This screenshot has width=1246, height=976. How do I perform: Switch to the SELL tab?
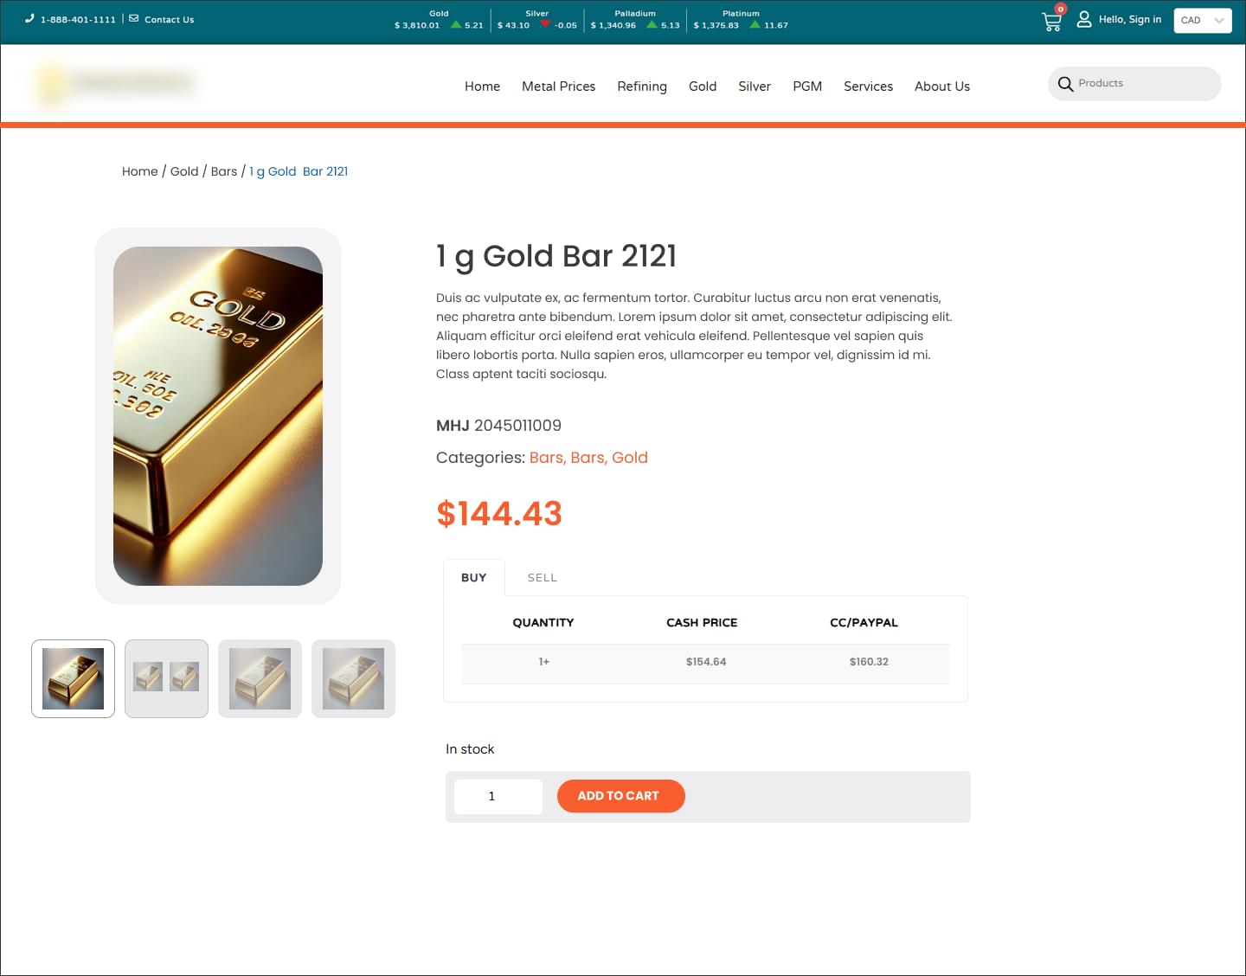click(543, 578)
